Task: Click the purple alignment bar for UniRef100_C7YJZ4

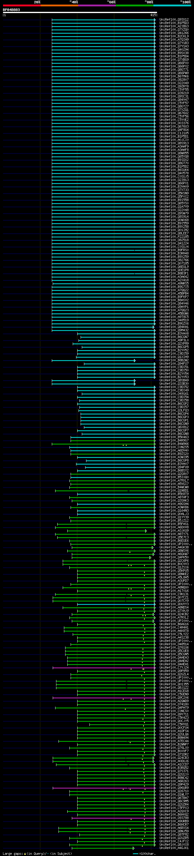Action: click(104, 668)
